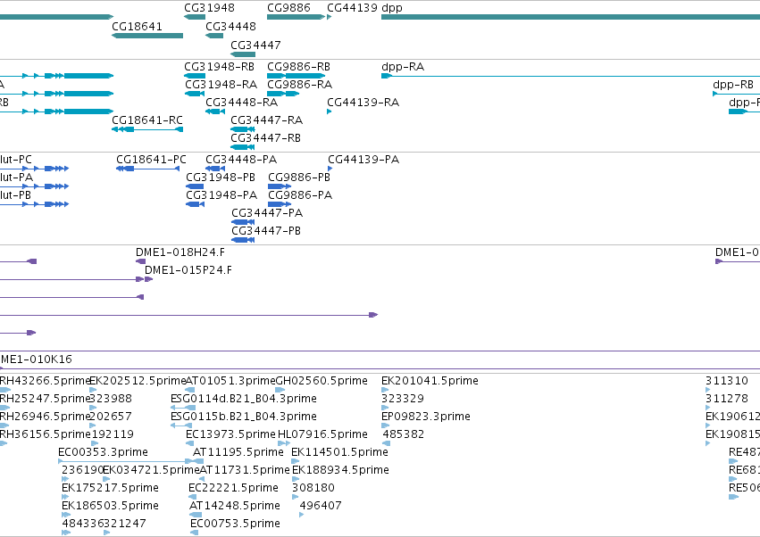Click EST EC00353.3prime
Viewport: 760px width, 537px height.
[104, 453]
